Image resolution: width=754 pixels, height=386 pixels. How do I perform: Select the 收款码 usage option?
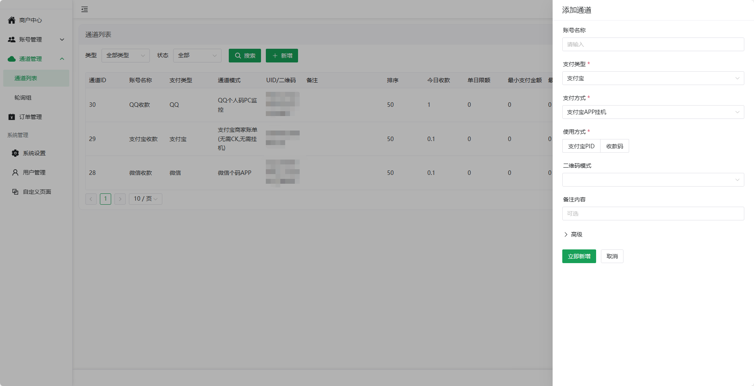pyautogui.click(x=614, y=146)
